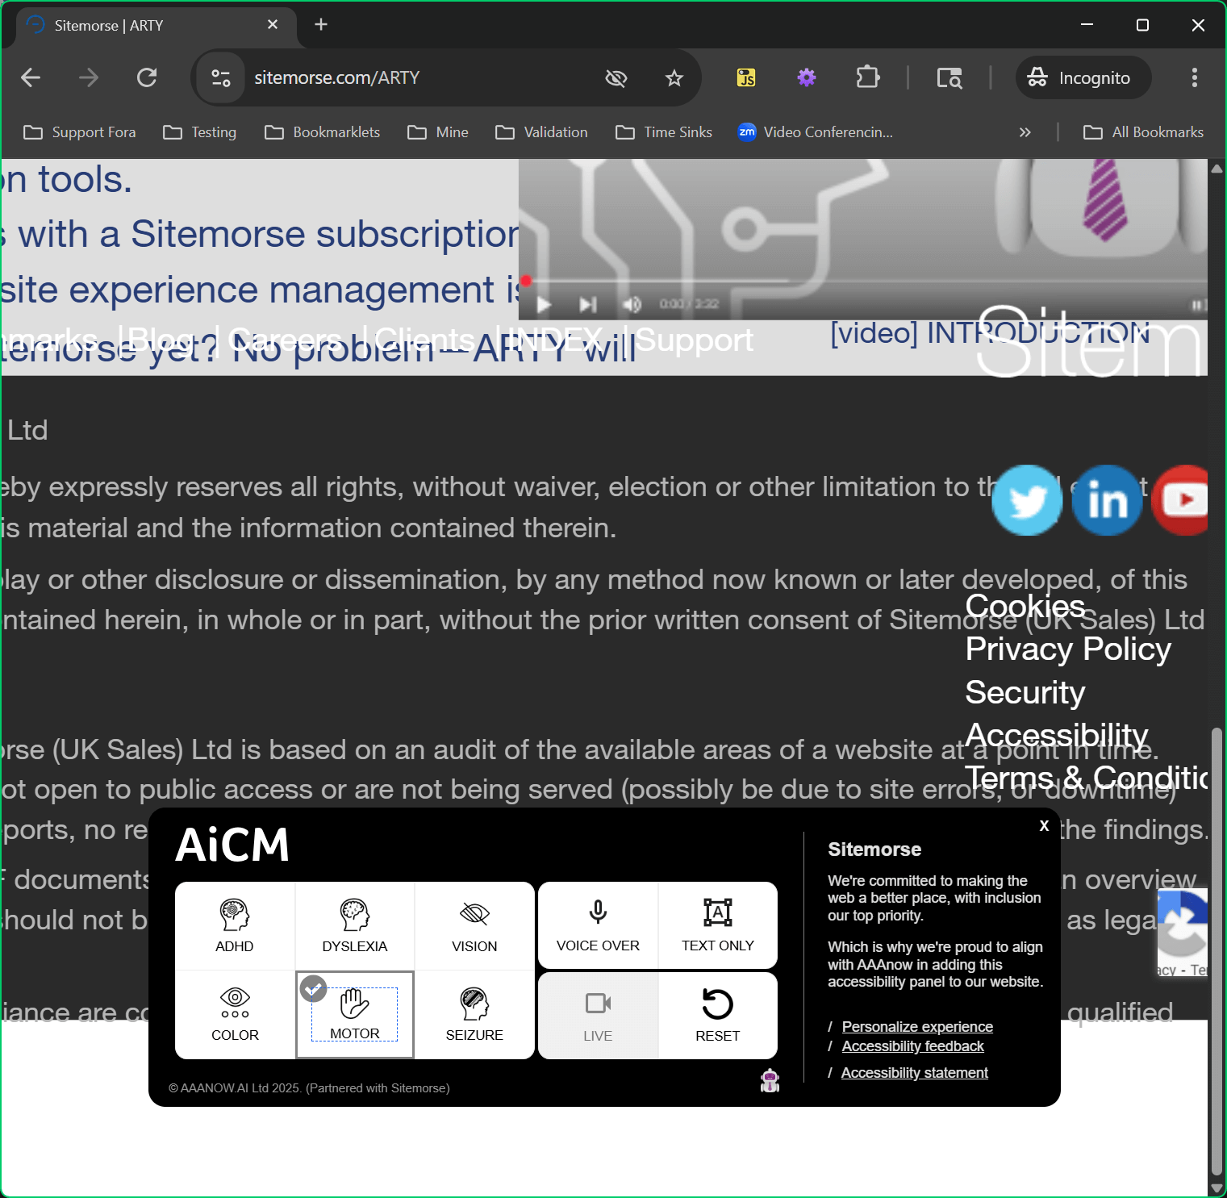1227x1198 pixels.
Task: Bookmark this page with the star
Action: pos(674,77)
